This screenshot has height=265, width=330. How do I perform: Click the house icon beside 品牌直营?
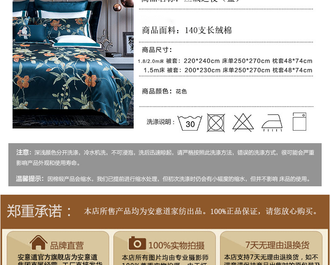pos(38,243)
